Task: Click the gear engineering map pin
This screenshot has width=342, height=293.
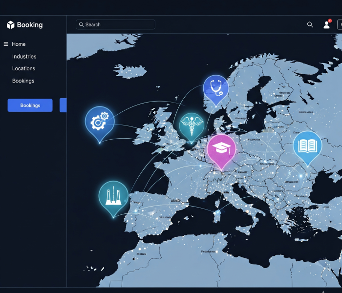Action: pos(99,121)
